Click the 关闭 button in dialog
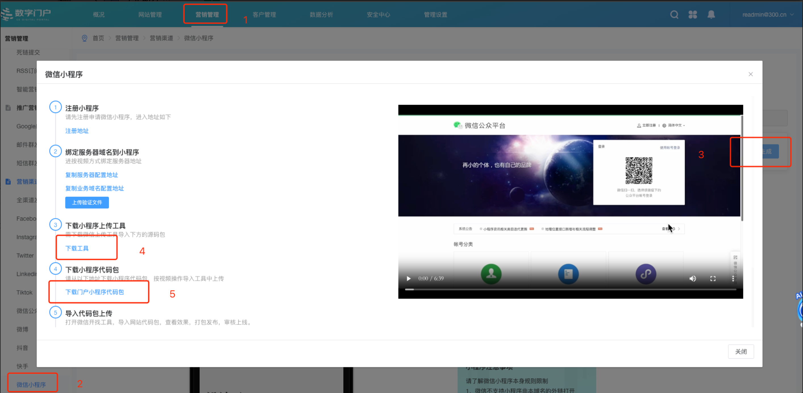This screenshot has height=393, width=803. [x=741, y=352]
